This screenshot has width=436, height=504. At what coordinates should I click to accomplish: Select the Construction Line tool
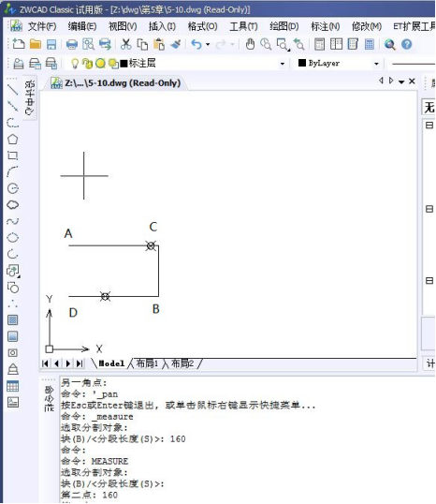point(12,106)
